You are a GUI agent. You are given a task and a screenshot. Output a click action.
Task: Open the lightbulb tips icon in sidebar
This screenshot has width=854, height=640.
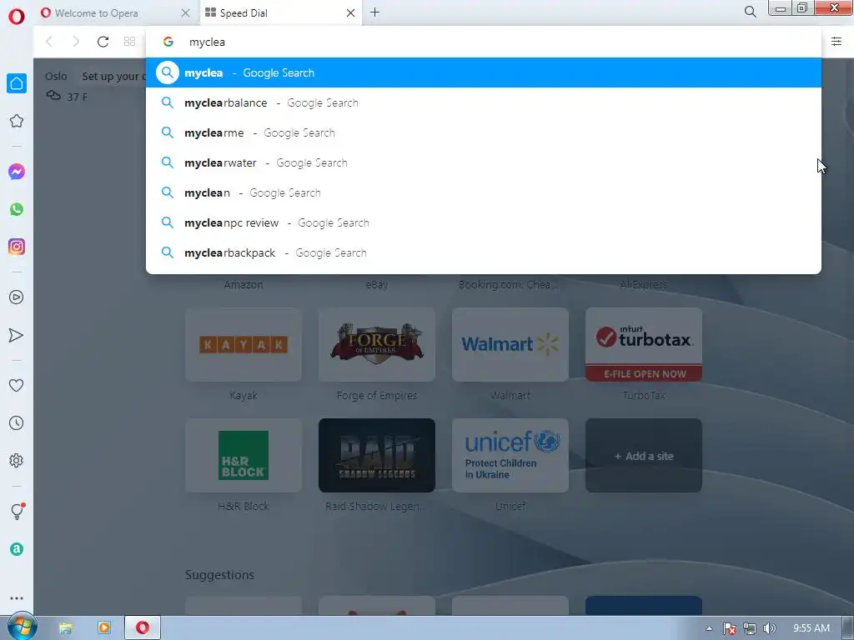point(17,511)
